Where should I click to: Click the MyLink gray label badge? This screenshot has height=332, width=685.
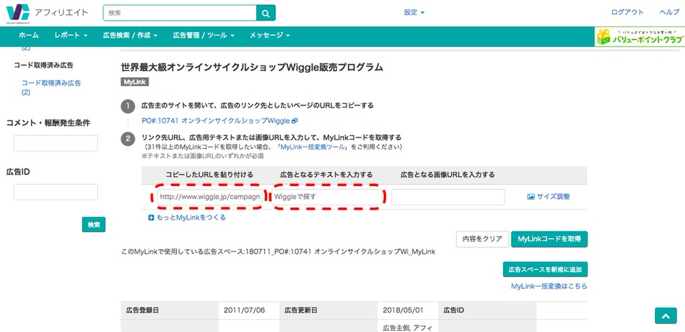pos(135,82)
